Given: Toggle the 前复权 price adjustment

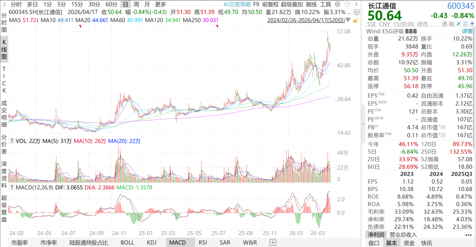Looking at the screenshot, I should click(x=270, y=4).
